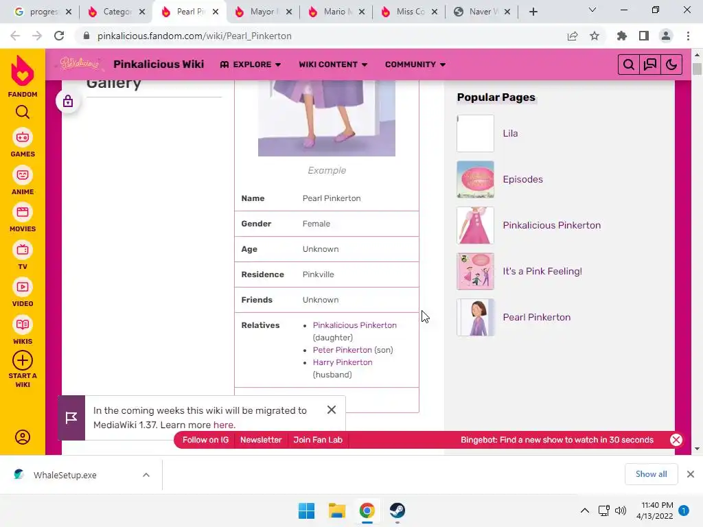Open It's a Pink Feeling! link
703x527 pixels.
point(542,271)
